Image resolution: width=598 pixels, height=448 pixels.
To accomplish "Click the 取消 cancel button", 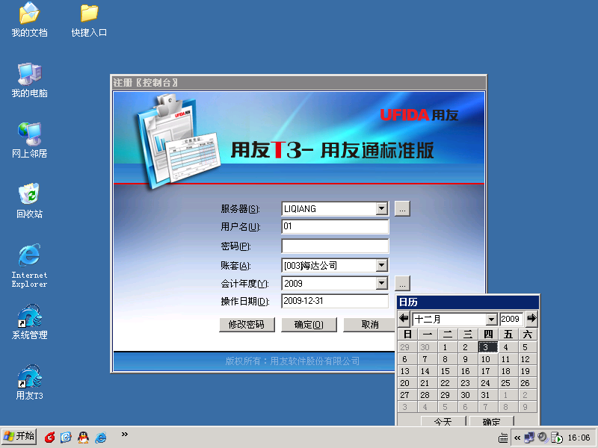I will point(369,325).
